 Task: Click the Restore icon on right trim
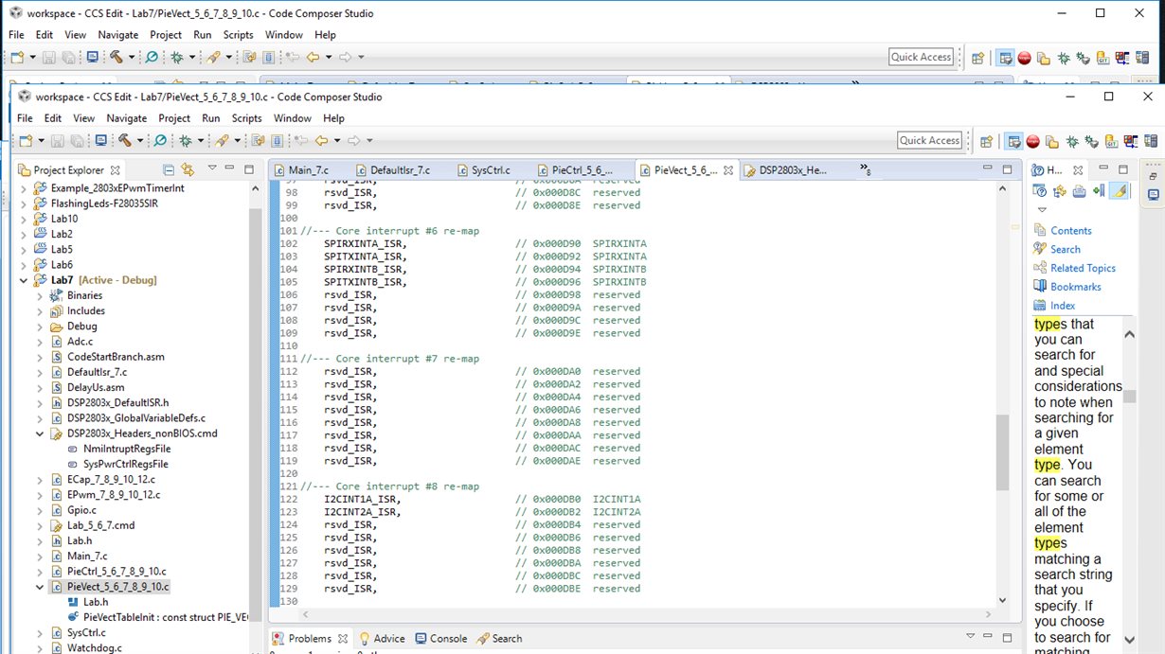tap(1153, 176)
